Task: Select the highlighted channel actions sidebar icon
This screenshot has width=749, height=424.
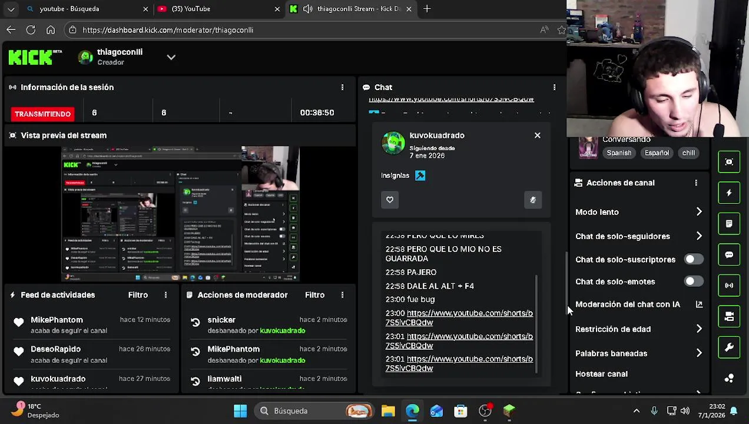Action: coord(729,316)
